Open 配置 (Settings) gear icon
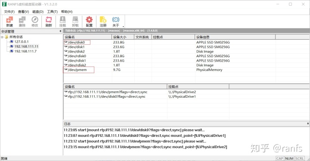 pyautogui.click(x=89, y=22)
